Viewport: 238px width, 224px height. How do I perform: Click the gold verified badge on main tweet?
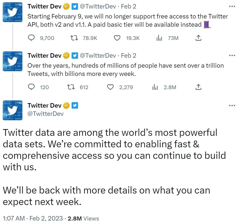[x=66, y=106]
